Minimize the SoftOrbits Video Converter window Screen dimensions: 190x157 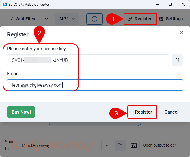[157, 4]
